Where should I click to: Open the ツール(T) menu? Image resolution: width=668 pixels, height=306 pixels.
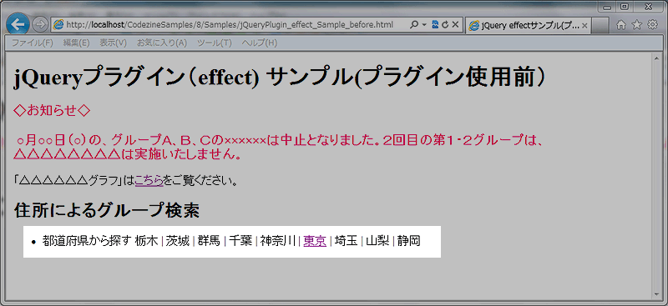tap(215, 43)
